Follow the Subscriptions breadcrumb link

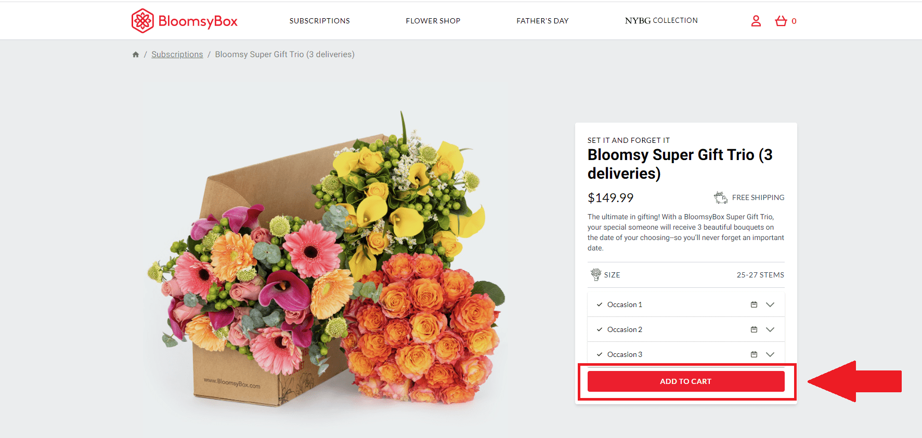(x=177, y=55)
